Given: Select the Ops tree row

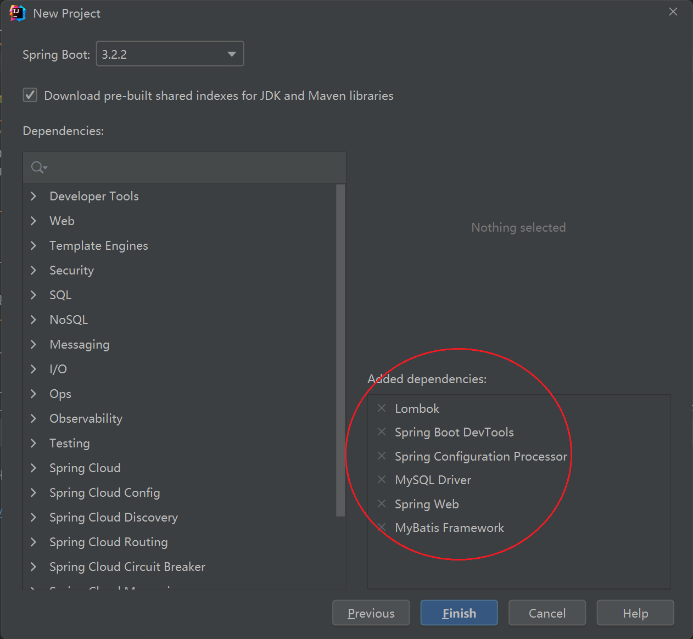Looking at the screenshot, I should 180,394.
